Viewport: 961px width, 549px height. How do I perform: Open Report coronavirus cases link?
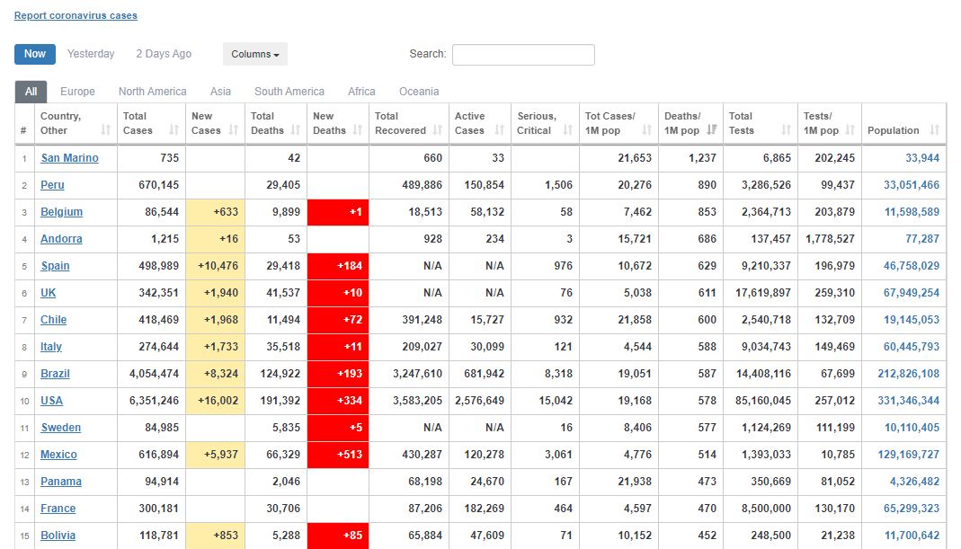[x=76, y=15]
